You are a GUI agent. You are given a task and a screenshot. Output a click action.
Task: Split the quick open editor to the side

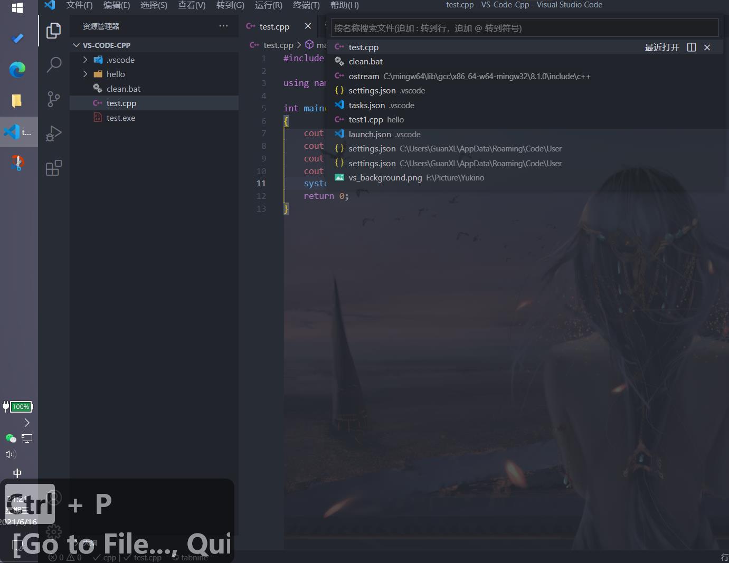pos(692,47)
